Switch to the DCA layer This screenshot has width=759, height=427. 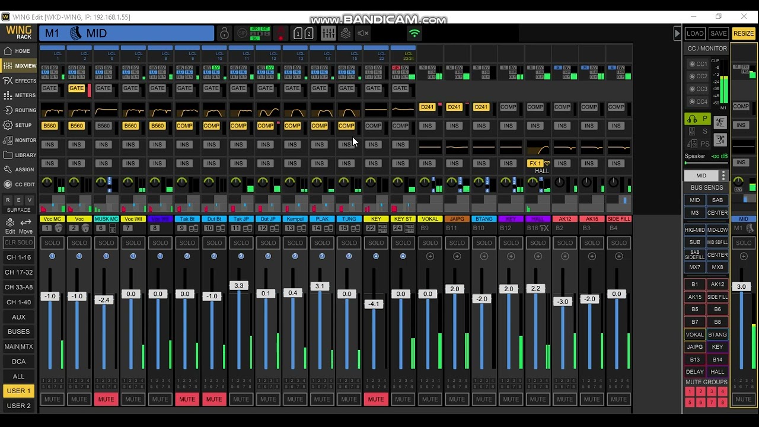tap(18, 361)
